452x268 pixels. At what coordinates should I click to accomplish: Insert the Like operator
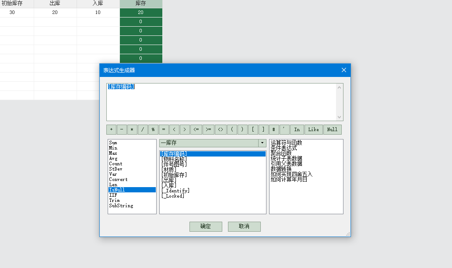[313, 130]
